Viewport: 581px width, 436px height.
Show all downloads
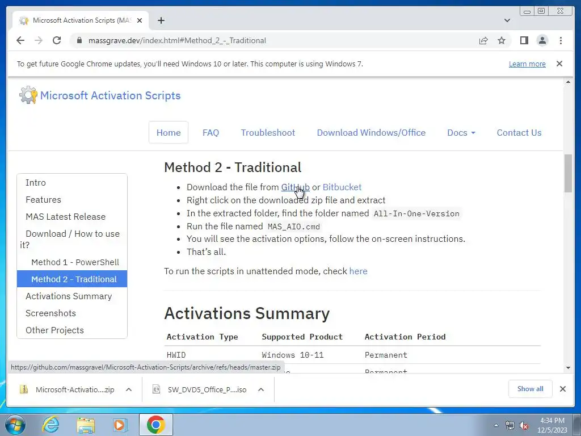(531, 388)
